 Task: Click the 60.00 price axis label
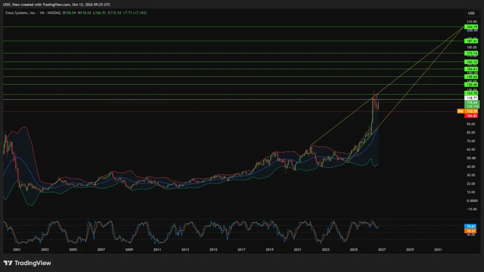coord(471,149)
